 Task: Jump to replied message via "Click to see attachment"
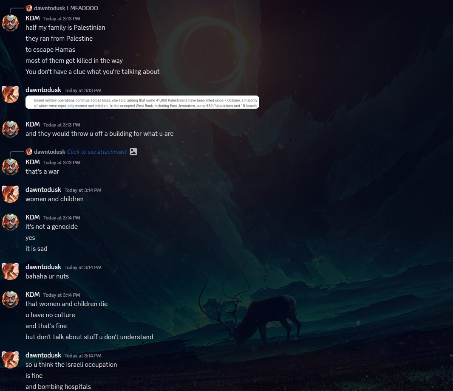point(96,152)
